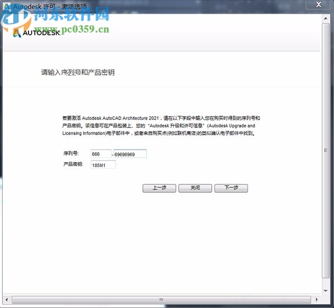
Task: Focus the product key field 185M1
Action: point(103,165)
